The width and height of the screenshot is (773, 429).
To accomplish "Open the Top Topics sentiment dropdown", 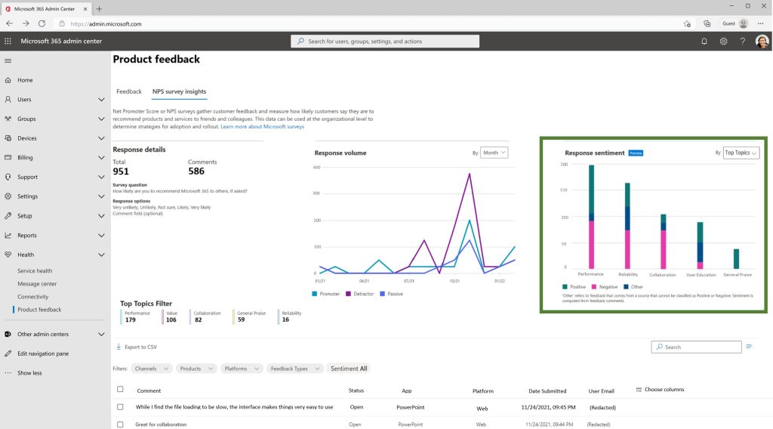I will pyautogui.click(x=741, y=153).
